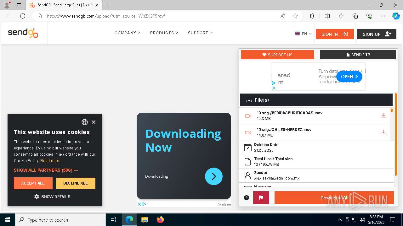Accept all cookies
Screen dimensions: 403x226
tap(33, 183)
